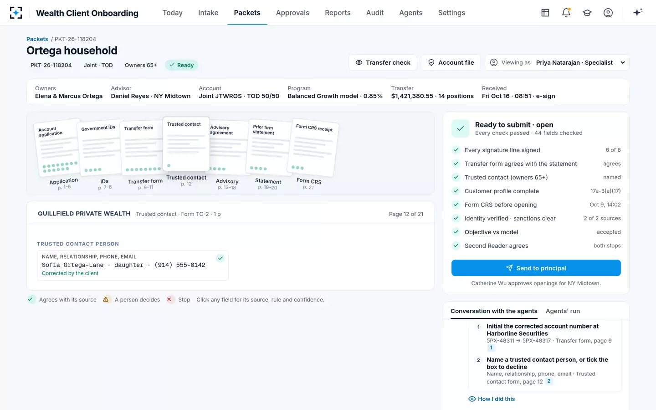Click the Ready status badge

181,65
